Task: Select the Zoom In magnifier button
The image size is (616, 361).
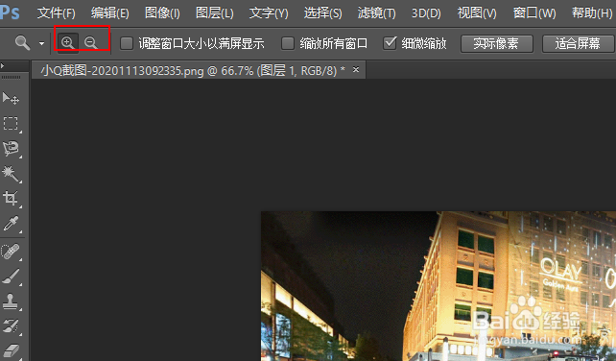Action: [x=68, y=42]
